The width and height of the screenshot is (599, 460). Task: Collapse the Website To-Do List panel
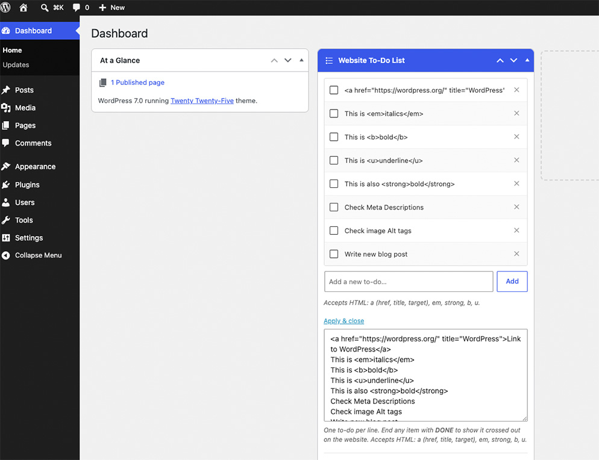[x=527, y=60]
